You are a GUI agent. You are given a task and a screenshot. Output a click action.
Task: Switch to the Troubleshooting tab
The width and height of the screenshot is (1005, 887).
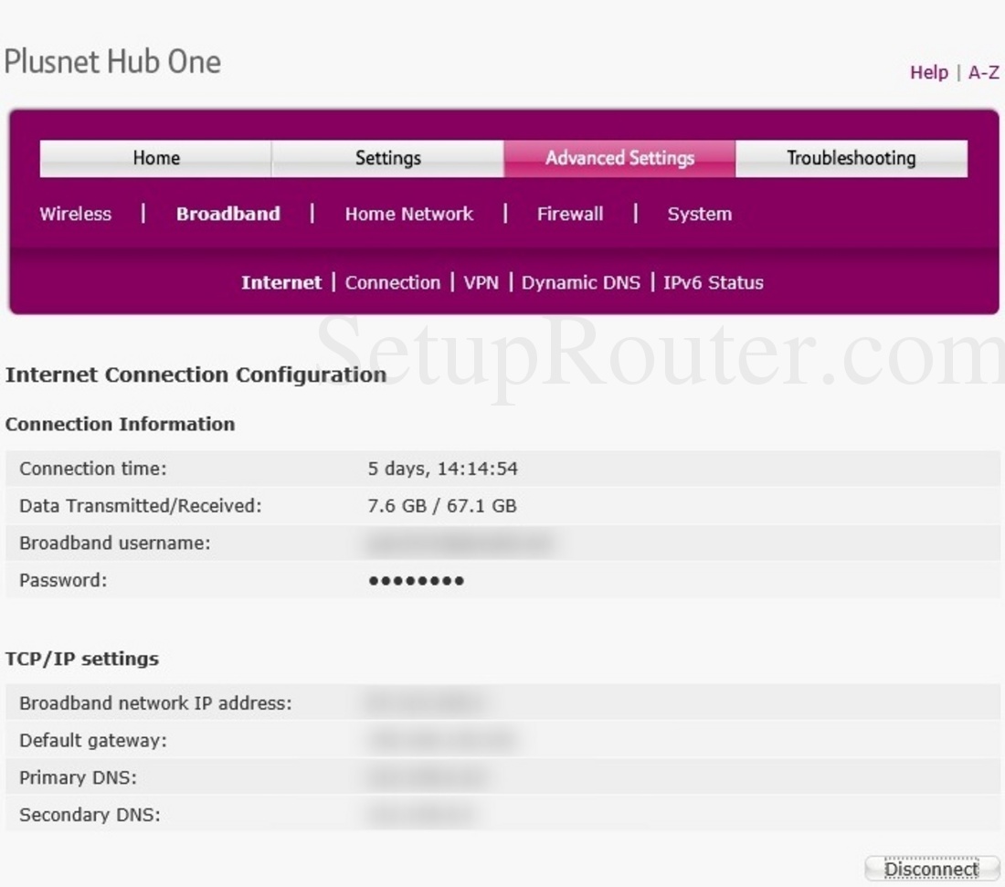850,157
